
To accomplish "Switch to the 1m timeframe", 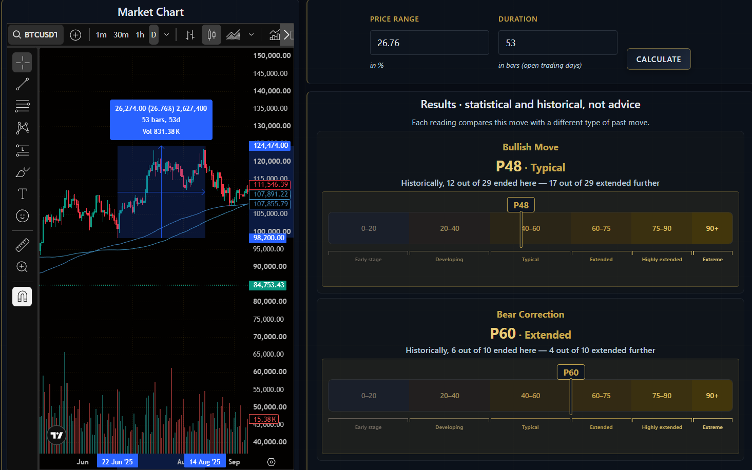I will click(x=101, y=35).
